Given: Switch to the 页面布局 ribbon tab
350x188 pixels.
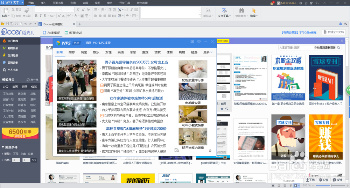Looking at the screenshot, I should (x=58, y=3).
